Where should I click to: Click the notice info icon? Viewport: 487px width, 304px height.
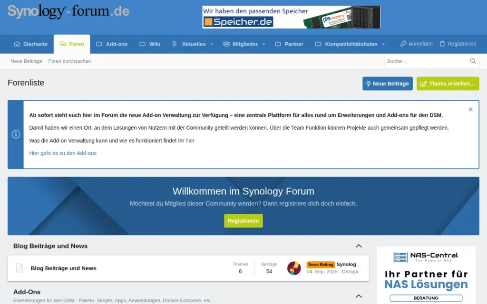(x=16, y=134)
